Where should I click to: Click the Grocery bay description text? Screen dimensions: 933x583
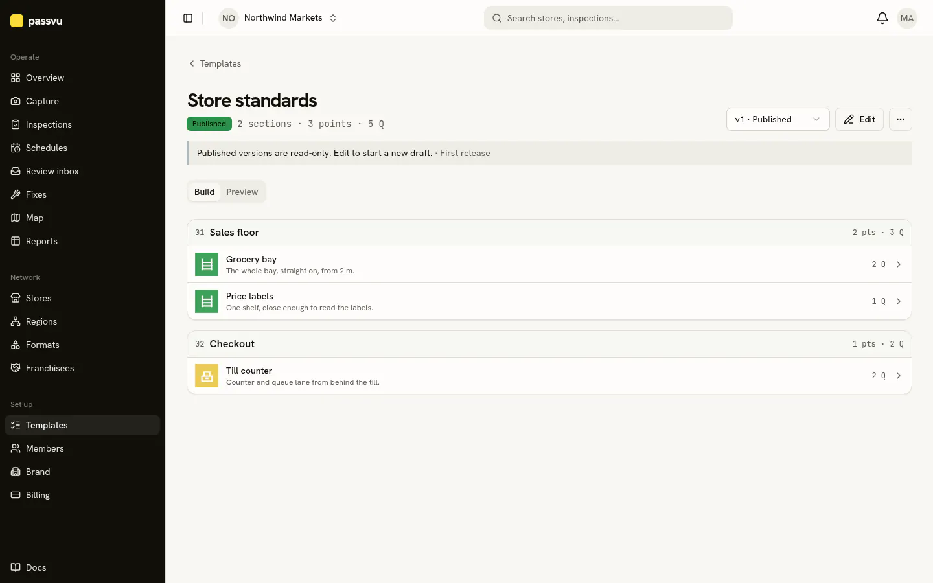pos(290,271)
